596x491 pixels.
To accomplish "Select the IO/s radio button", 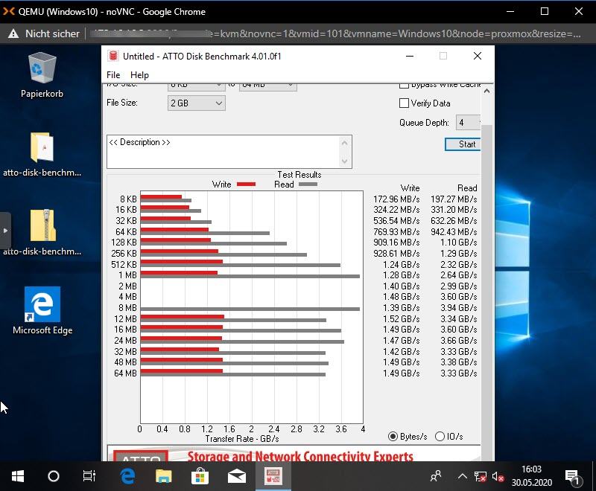I will pyautogui.click(x=440, y=437).
